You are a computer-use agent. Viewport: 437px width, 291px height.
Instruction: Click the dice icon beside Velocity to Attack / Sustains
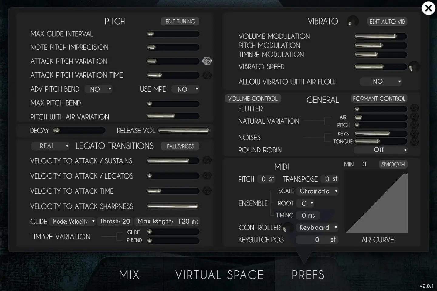tap(207, 160)
